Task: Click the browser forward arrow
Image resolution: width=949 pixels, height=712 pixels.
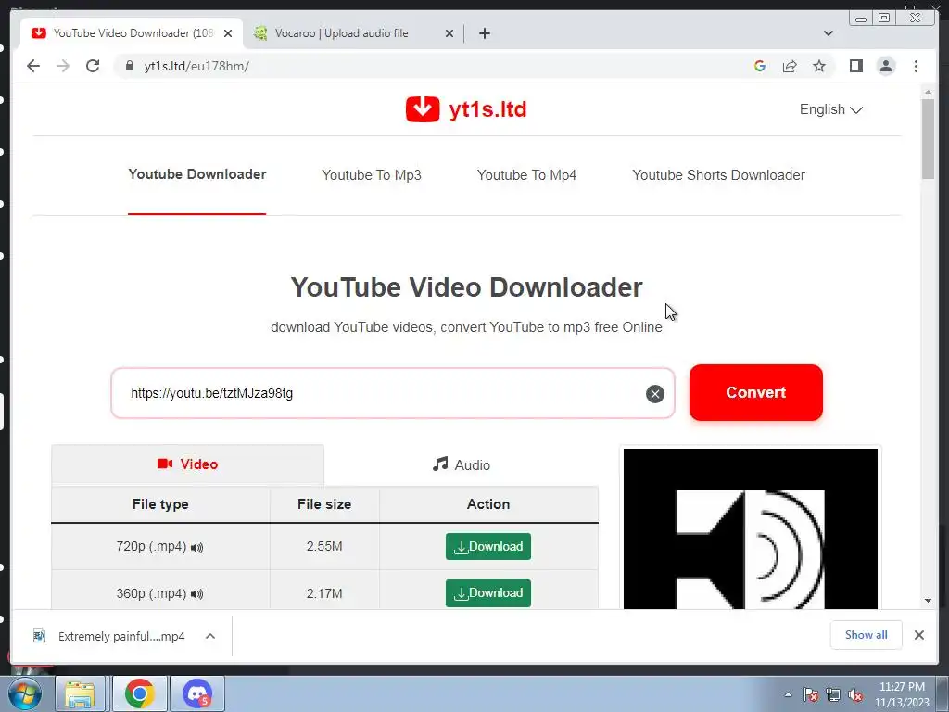Action: 63,66
